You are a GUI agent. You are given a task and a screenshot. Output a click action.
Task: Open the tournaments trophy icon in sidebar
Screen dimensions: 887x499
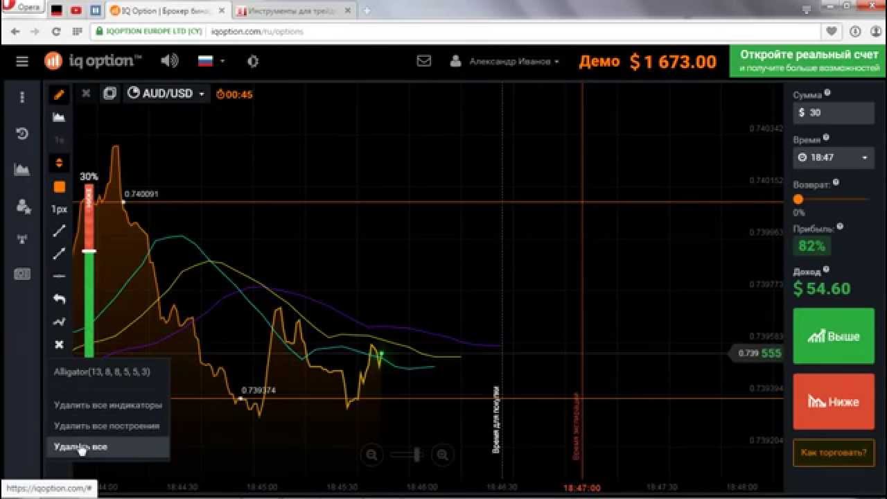[x=22, y=240]
